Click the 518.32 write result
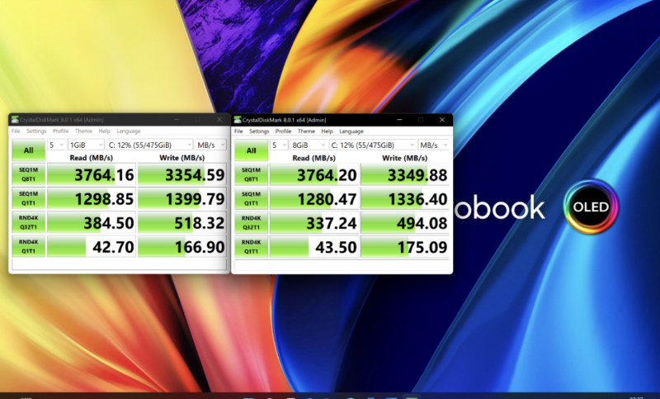Viewport: 660px width, 399px height. [182, 222]
